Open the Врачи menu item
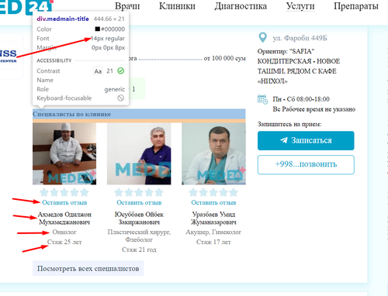388x296 pixels. (127, 6)
